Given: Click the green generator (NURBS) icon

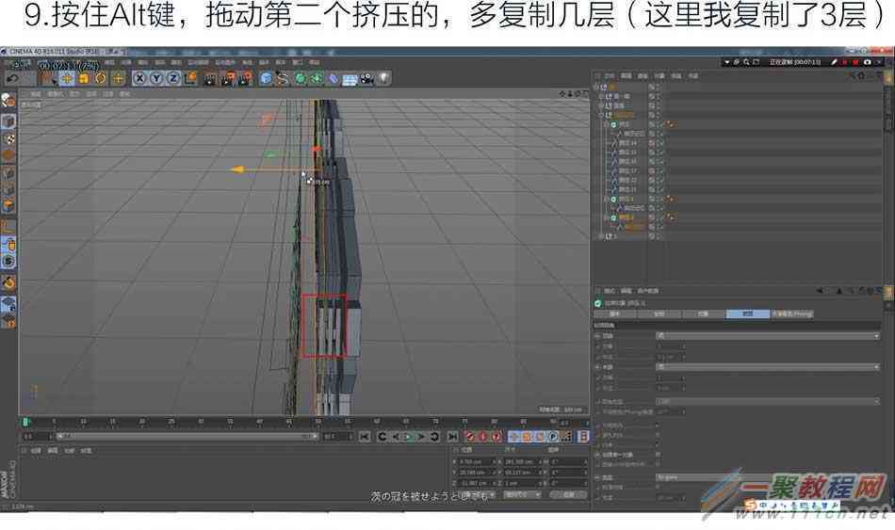Looking at the screenshot, I should pyautogui.click(x=300, y=79).
